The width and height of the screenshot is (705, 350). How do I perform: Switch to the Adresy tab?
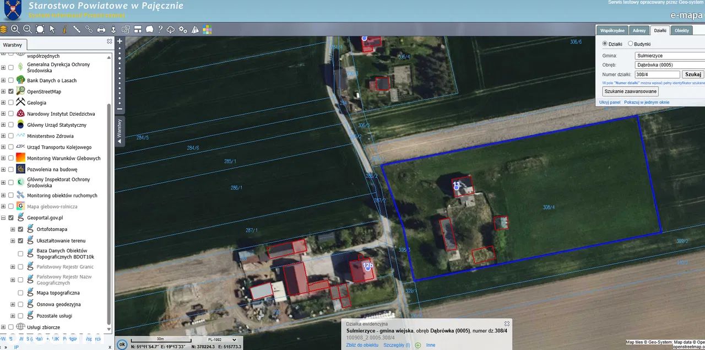[x=639, y=30]
